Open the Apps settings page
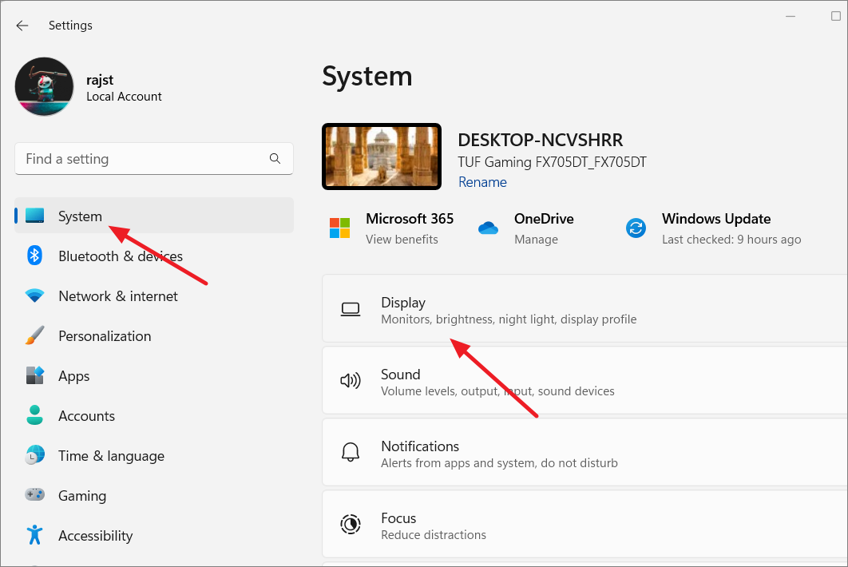Screen dimensions: 848x567 click(x=154, y=376)
